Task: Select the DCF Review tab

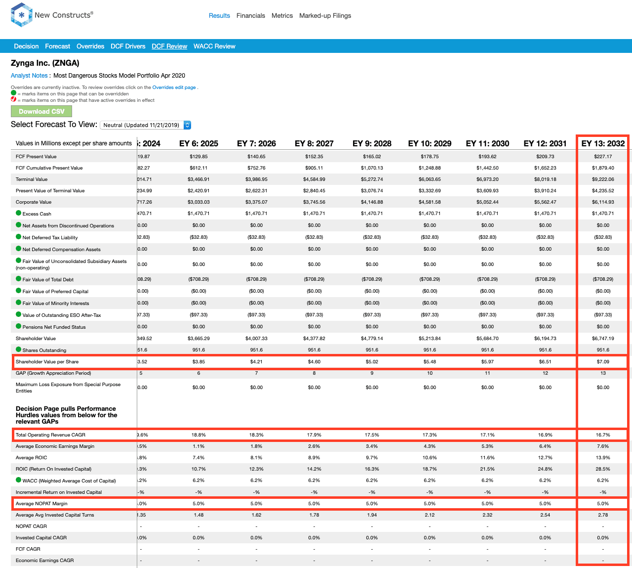Action: click(169, 46)
